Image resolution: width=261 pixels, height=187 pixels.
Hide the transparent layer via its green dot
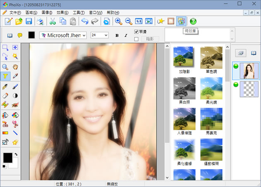[236, 85]
